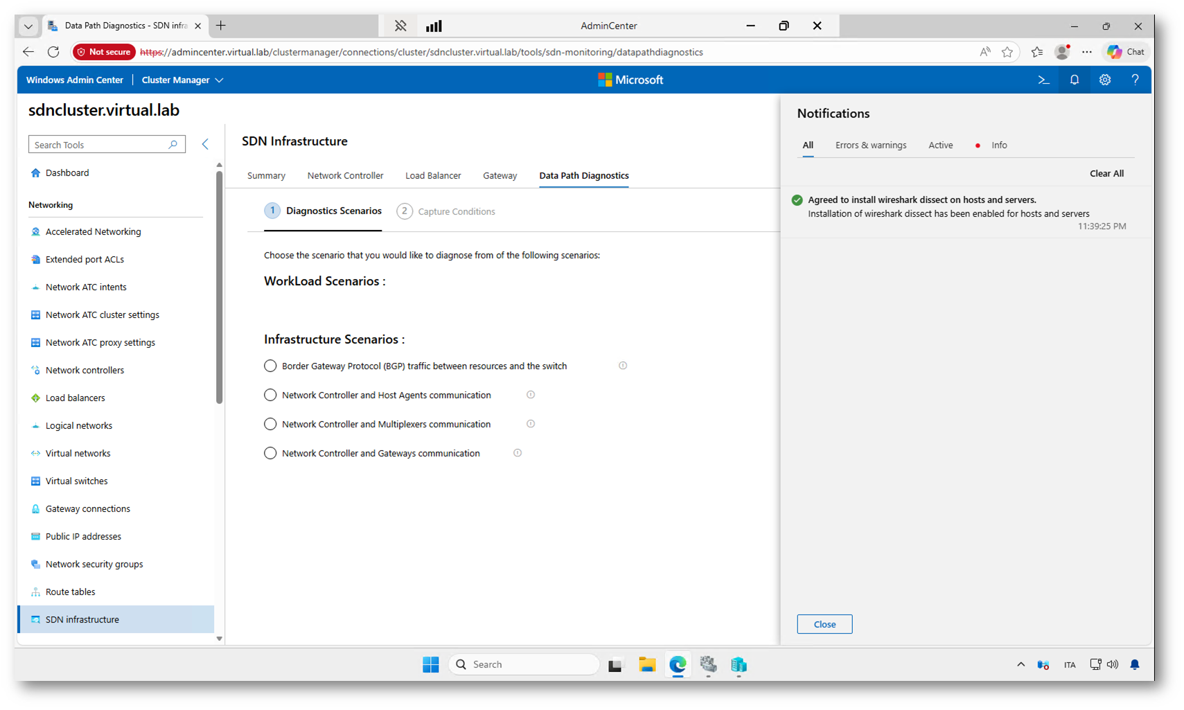
Task: Collapse the tools sidebar with chevron
Action: point(205,144)
